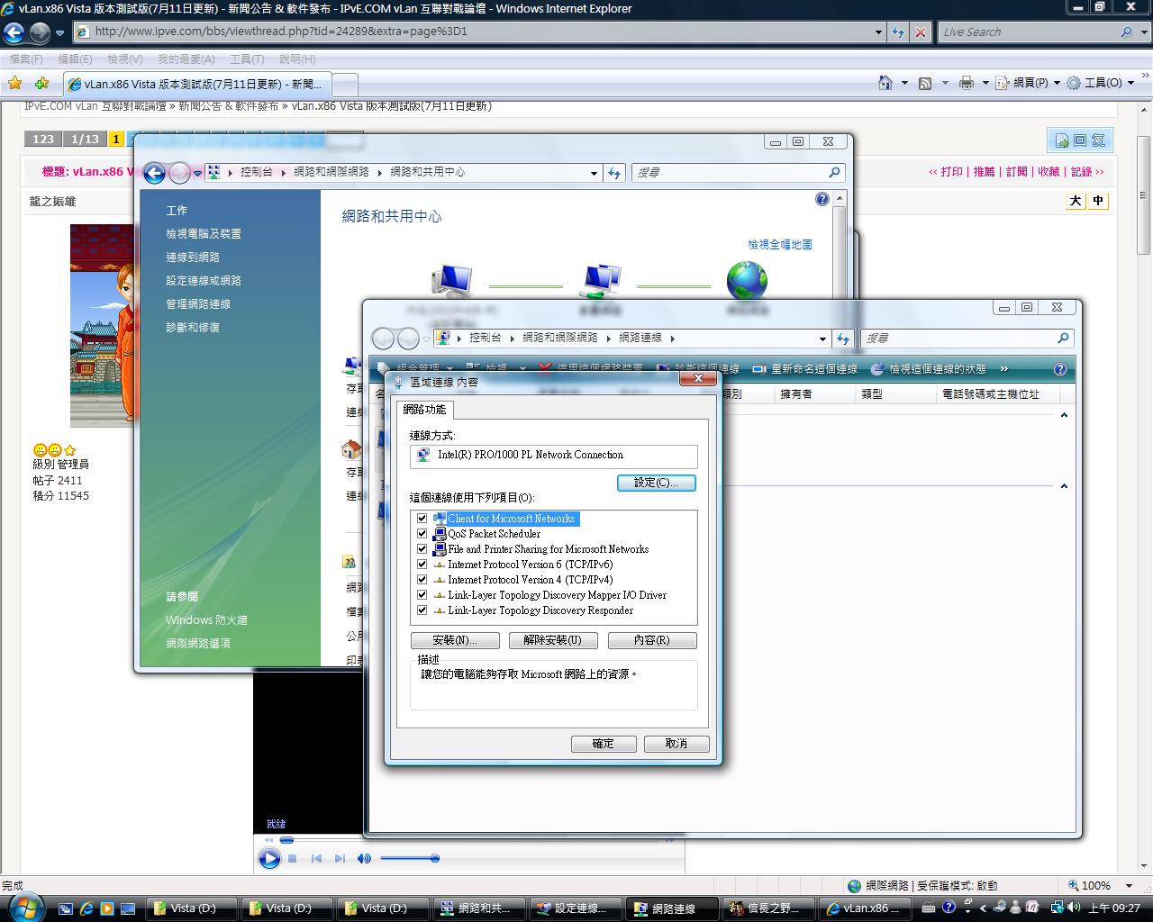Click the IE Home icon
Screen dimensions: 1153x922
coord(885,83)
